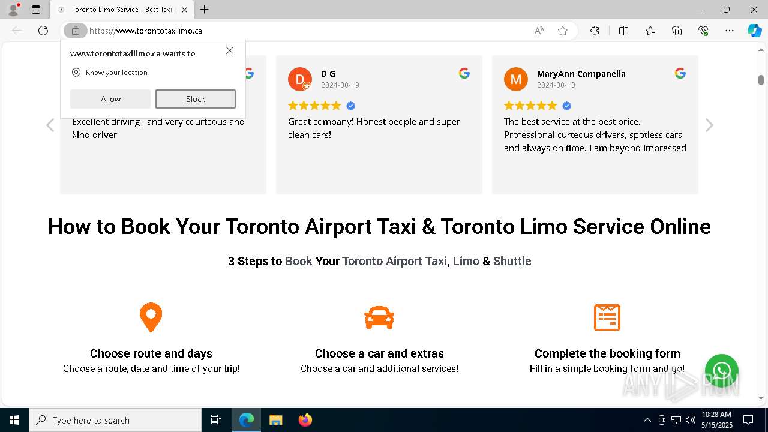
Task: Click the orange map pin icon
Action: tap(151, 317)
